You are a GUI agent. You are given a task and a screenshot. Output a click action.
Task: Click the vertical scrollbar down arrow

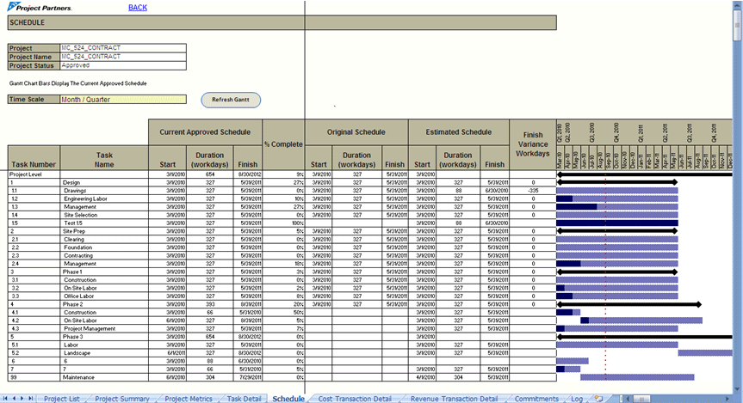(x=737, y=389)
